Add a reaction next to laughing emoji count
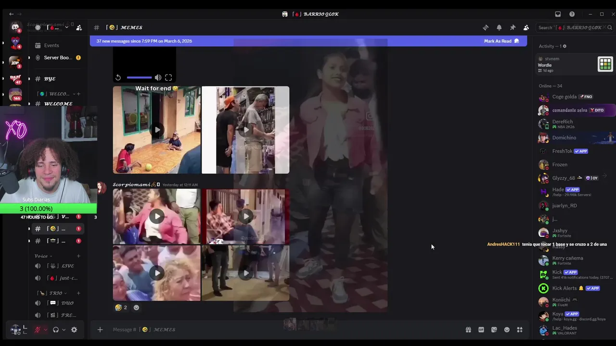 pos(136,308)
